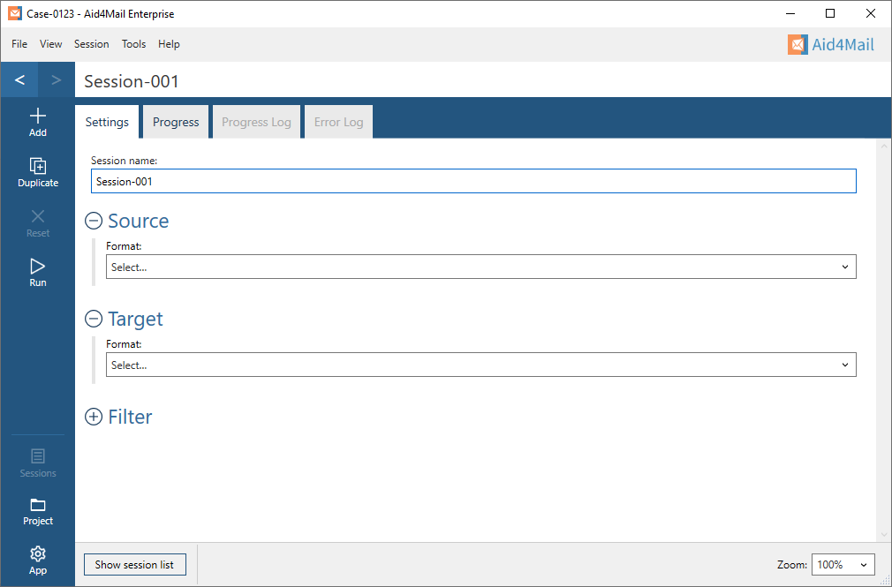Open the Sessions panel icon
892x587 pixels.
(x=37, y=462)
